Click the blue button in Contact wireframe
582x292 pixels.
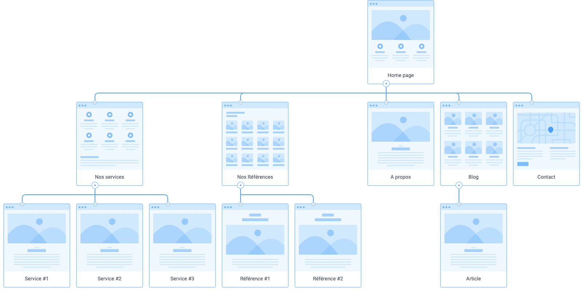[523, 164]
